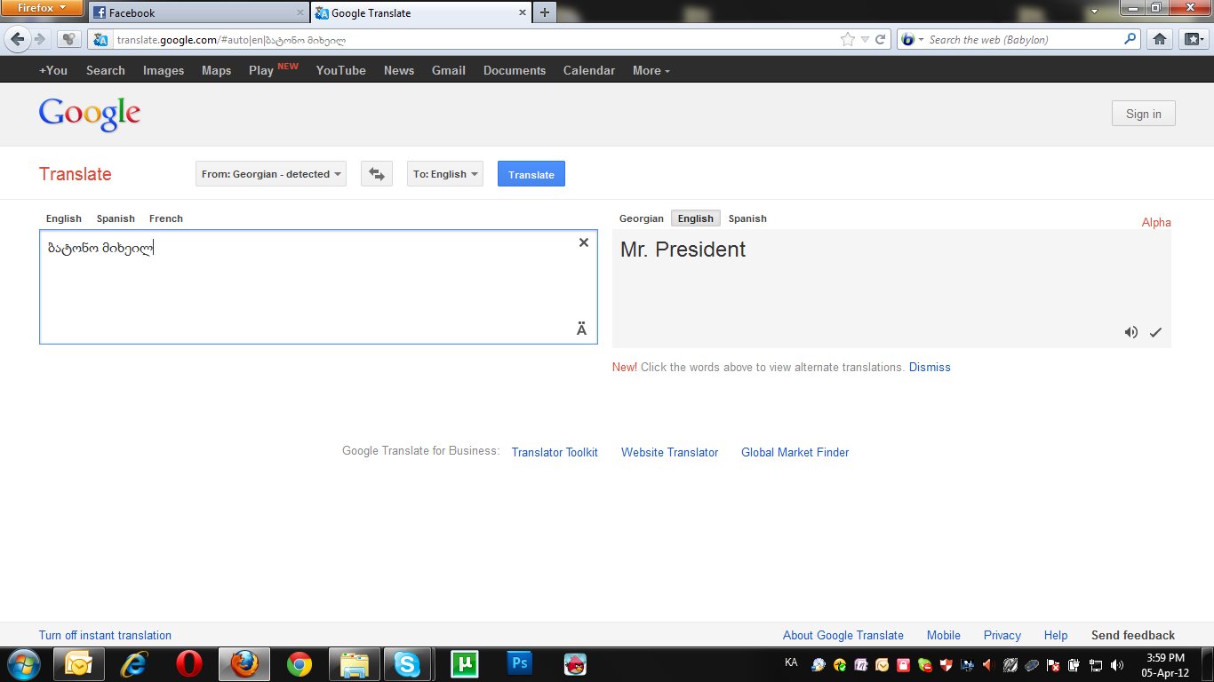The image size is (1214, 682).
Task: Click inside the Georgian source text box
Action: 318,287
